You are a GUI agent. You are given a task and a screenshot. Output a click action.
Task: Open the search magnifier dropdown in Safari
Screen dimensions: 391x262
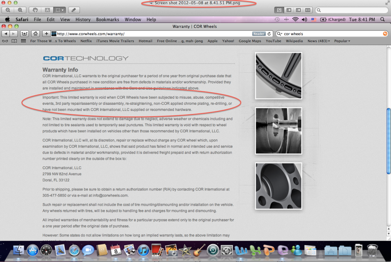pyautogui.click(x=279, y=34)
